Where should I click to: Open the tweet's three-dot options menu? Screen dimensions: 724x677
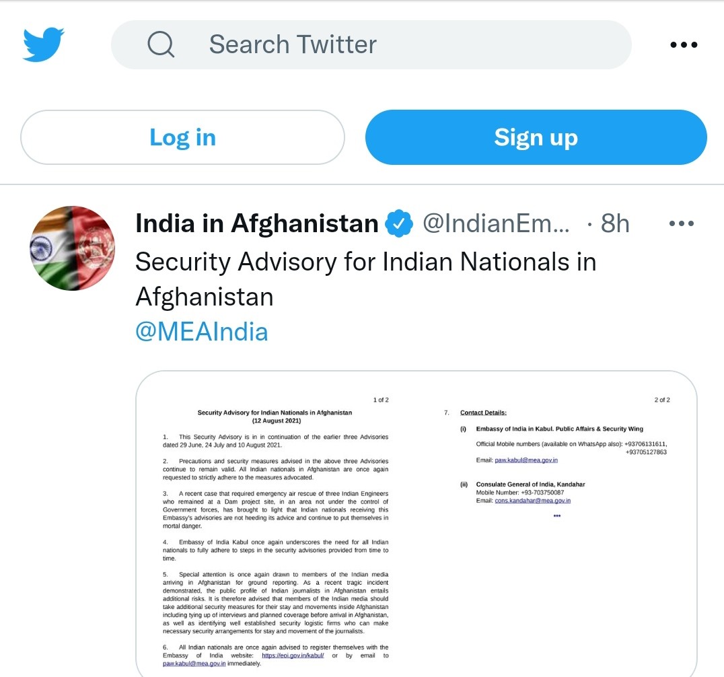tap(681, 223)
